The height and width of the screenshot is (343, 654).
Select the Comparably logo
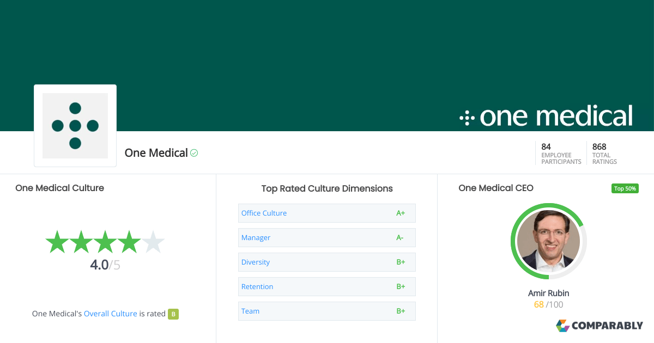[599, 326]
